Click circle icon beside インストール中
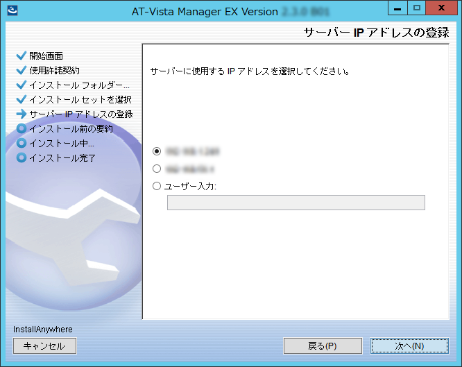 click(x=22, y=144)
